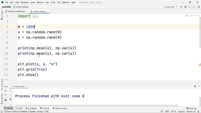Toggle the Project tool window sidebar button
This screenshot has height=113, width=201.
point(2,15)
